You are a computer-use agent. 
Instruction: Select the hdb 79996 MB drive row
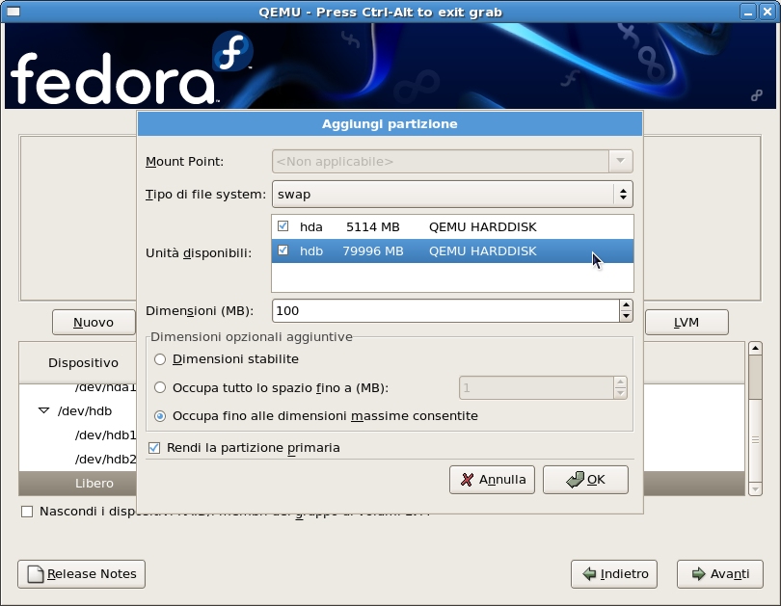pos(452,250)
